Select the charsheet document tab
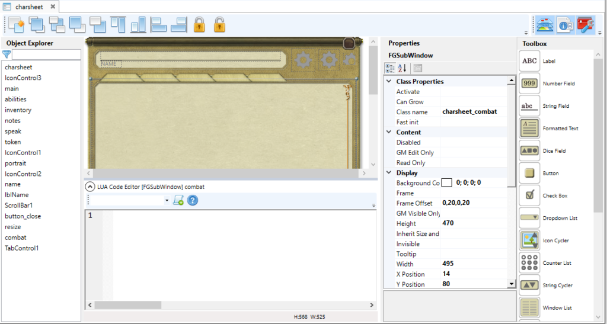This screenshot has height=324, width=607. click(29, 7)
